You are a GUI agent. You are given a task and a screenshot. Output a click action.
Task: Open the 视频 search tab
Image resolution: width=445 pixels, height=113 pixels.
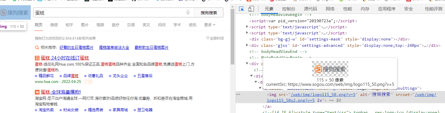coord(100,25)
